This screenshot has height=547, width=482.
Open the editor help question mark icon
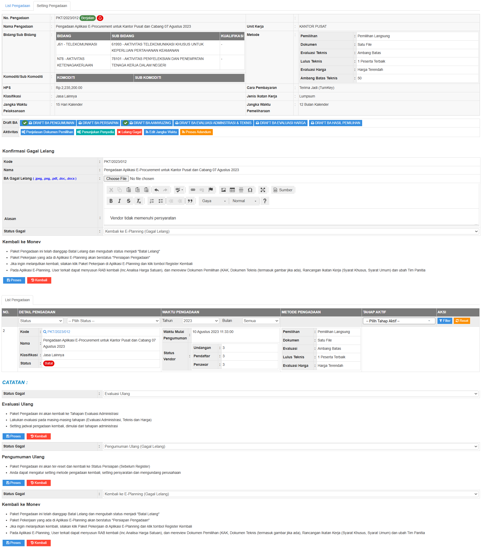click(x=265, y=201)
